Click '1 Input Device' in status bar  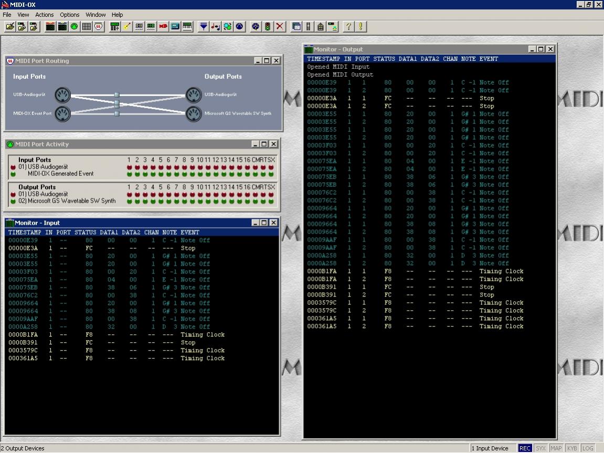[x=490, y=448]
